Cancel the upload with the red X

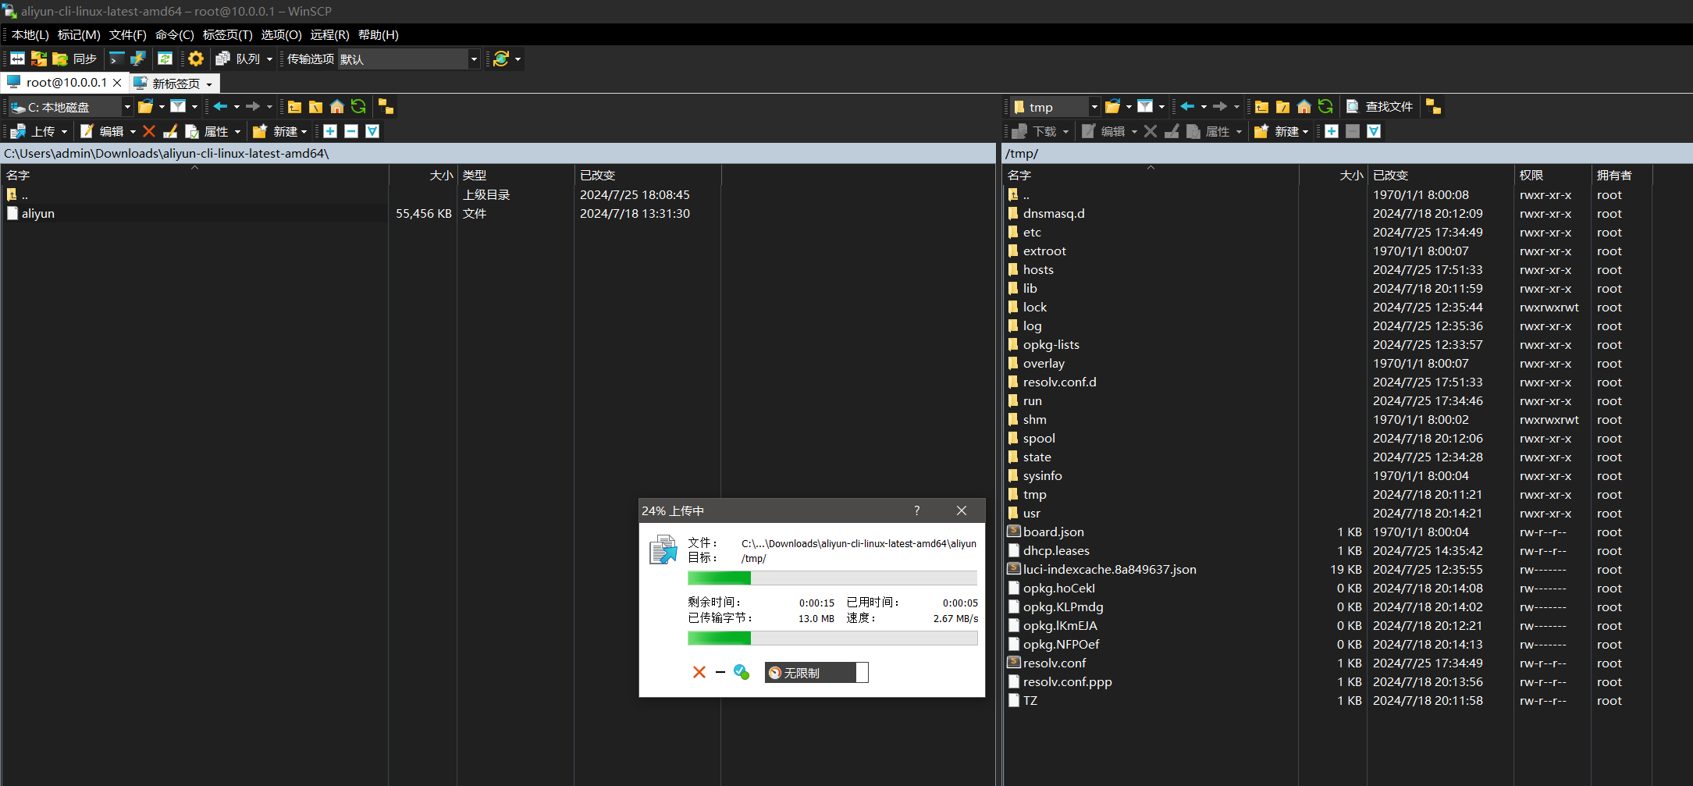pyautogui.click(x=699, y=672)
